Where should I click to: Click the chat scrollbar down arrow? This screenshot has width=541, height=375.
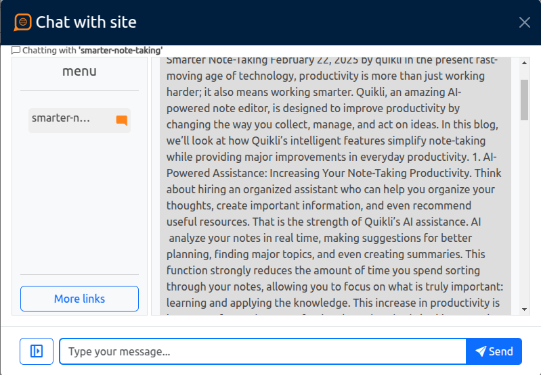tap(525, 309)
